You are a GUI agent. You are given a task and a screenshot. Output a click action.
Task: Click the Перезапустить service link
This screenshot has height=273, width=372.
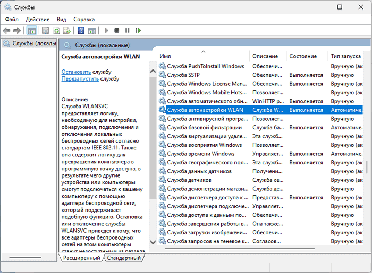[x=80, y=78]
